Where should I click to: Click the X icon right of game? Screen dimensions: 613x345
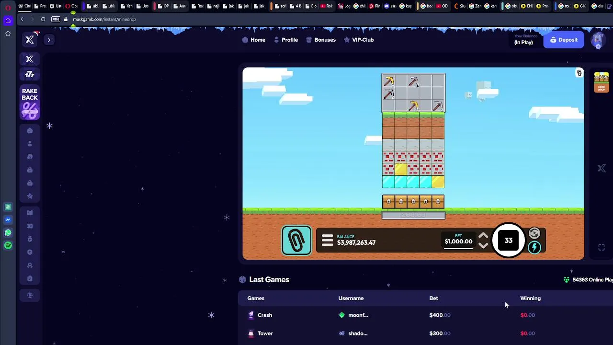[602, 168]
